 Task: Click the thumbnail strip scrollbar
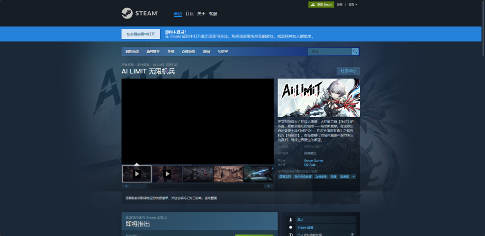click(x=198, y=186)
